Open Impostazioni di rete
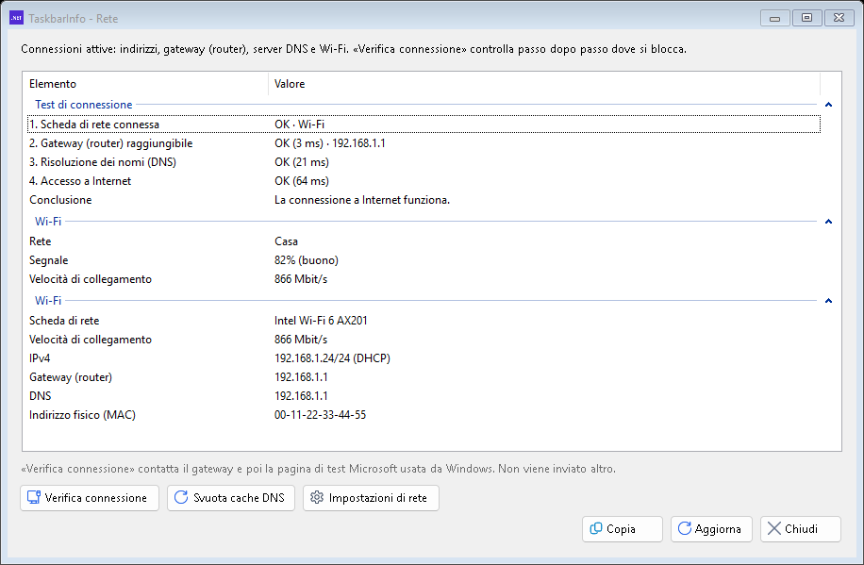864x565 pixels. point(371,498)
